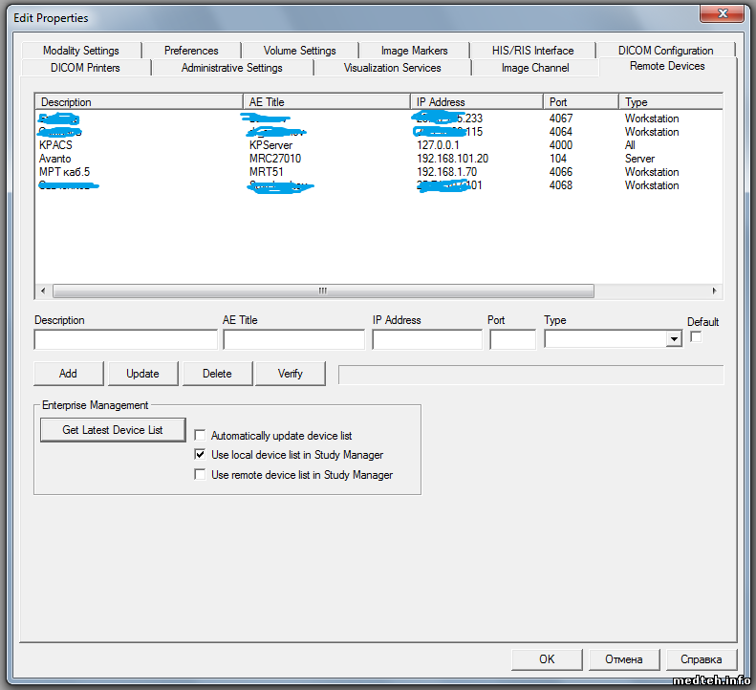Delete the selected device entry
Screen dimensions: 756x690
pyautogui.click(x=217, y=374)
